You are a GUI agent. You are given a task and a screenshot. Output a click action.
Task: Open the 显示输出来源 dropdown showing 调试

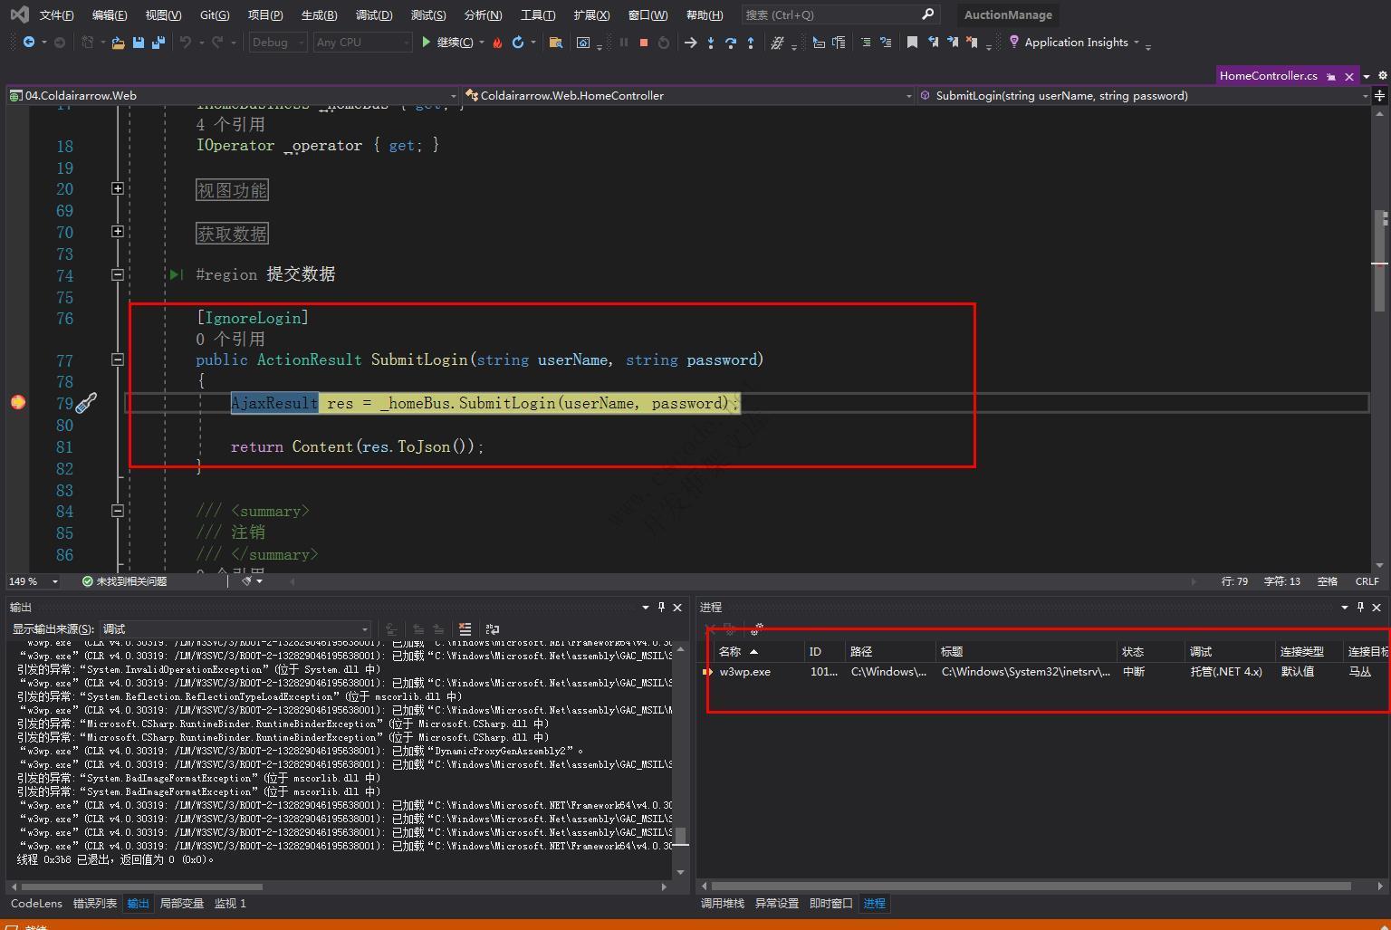click(235, 628)
